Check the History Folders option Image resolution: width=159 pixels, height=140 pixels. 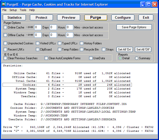81,43
